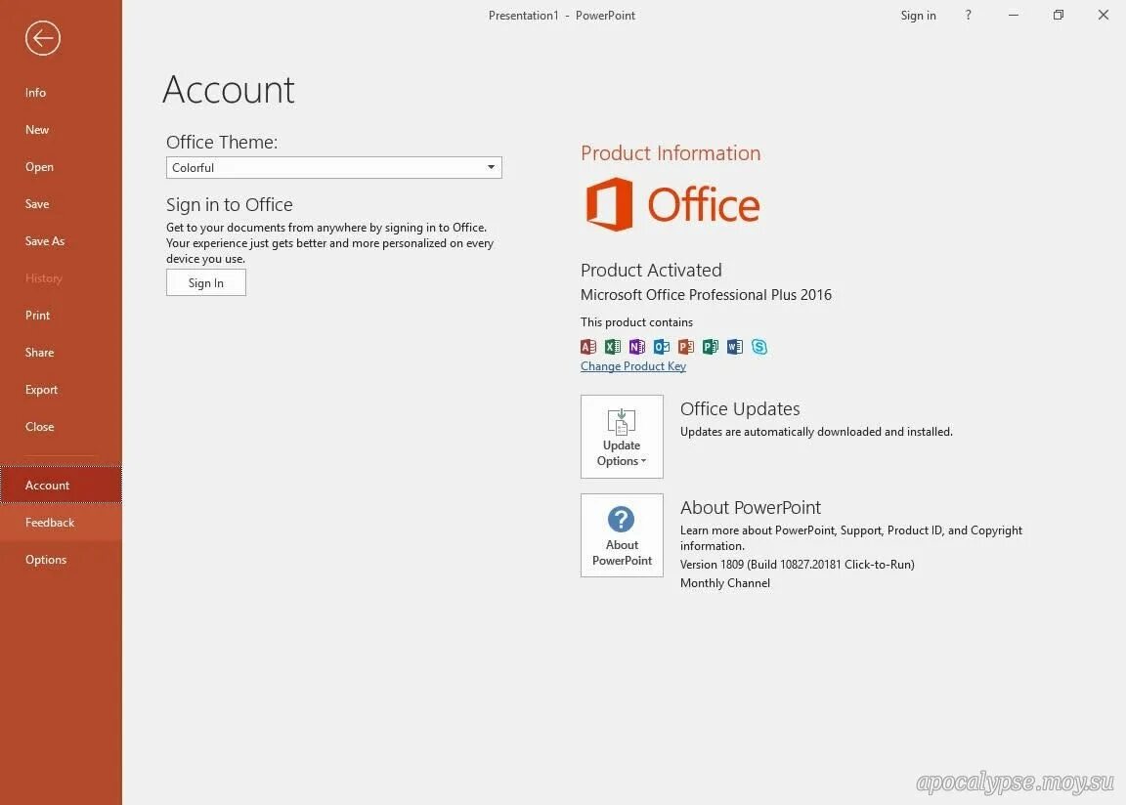The image size is (1126, 805).
Task: Click the PowerPoint product icon
Action: (686, 347)
